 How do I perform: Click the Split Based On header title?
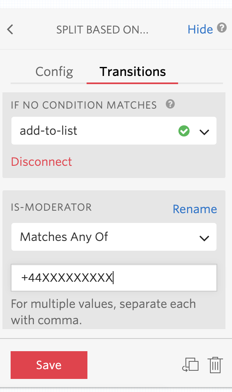(x=102, y=30)
